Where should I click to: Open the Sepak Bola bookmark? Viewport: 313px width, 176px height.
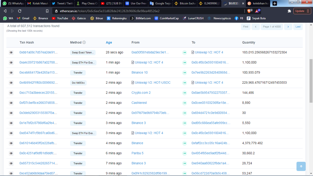[256, 18]
